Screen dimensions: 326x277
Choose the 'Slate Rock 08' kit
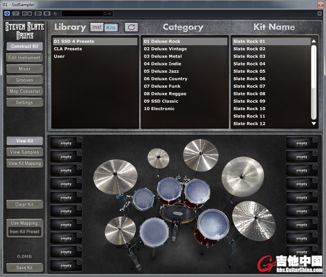coord(271,94)
